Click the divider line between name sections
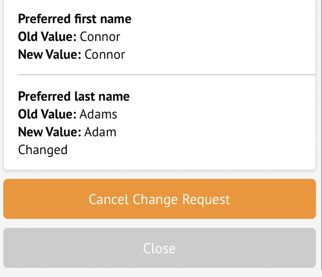 click(x=167, y=74)
